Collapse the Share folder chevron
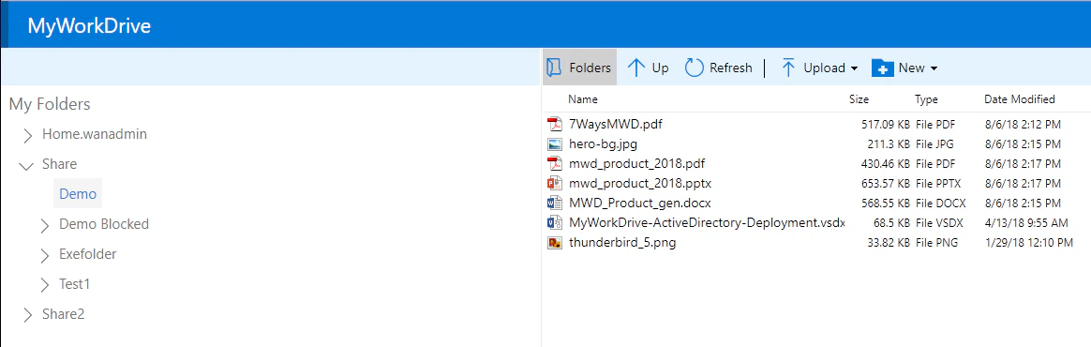 click(26, 165)
